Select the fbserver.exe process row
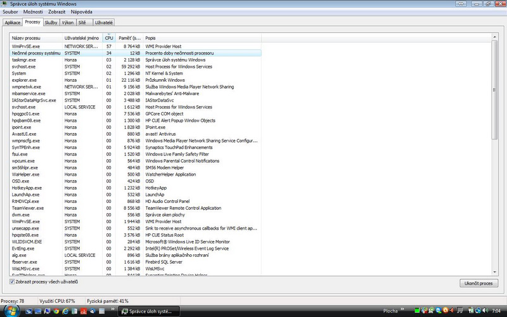 point(136,262)
